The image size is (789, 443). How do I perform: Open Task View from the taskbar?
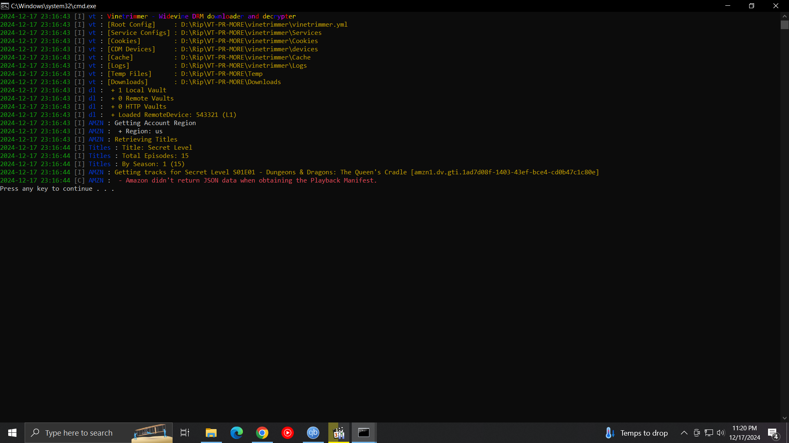coord(185,433)
